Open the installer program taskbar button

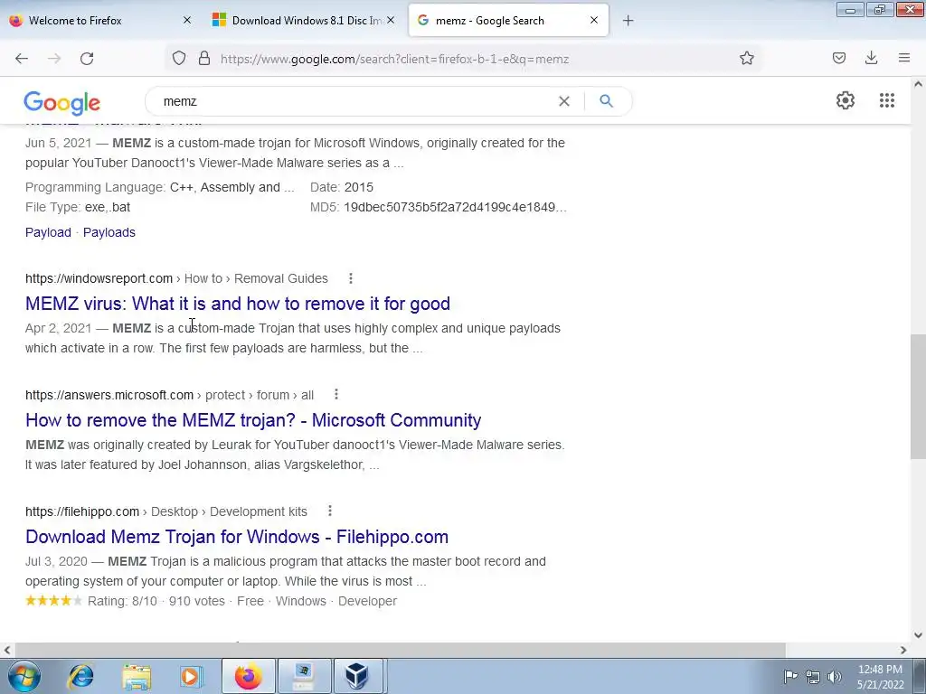point(304,676)
